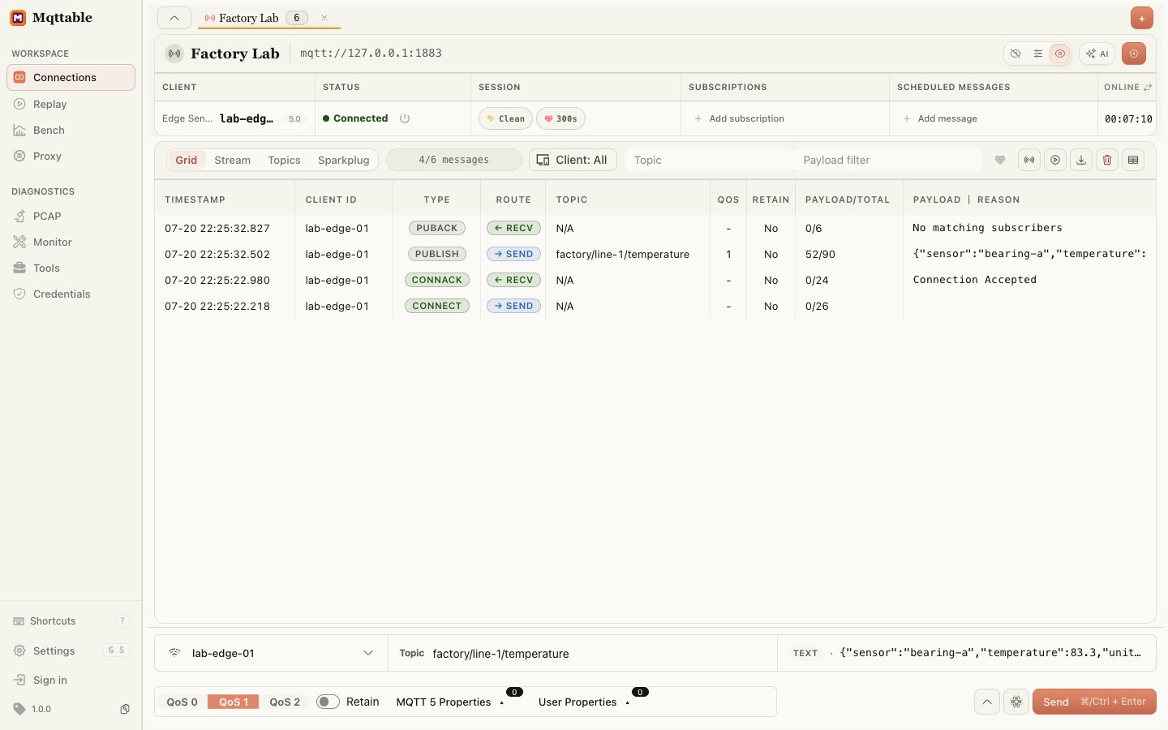Toggle the Retain switch
1168x730 pixels.
tap(328, 702)
